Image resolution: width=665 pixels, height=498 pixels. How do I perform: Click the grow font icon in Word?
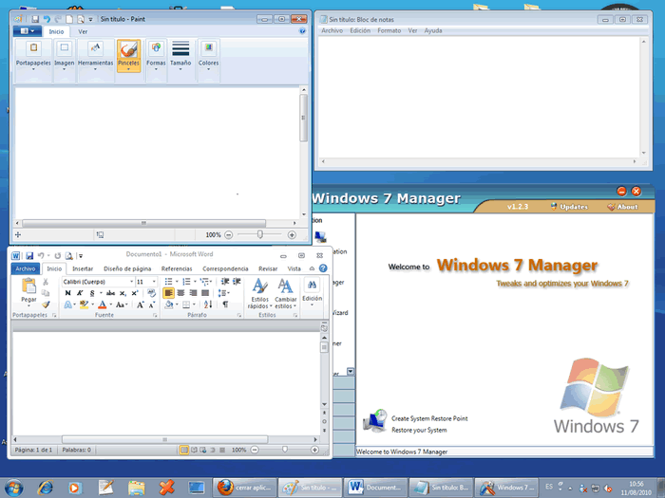(x=140, y=304)
